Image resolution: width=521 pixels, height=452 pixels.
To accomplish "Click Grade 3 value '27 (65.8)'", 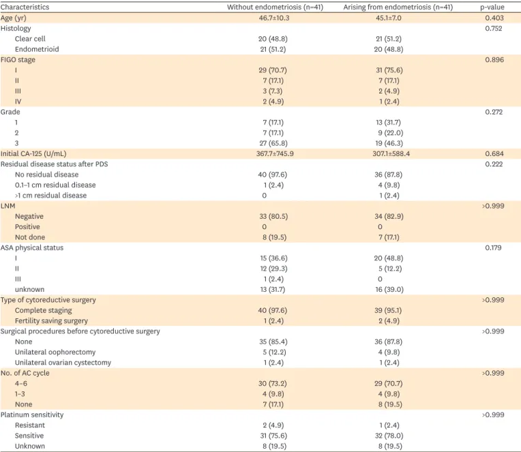I will point(273,143).
